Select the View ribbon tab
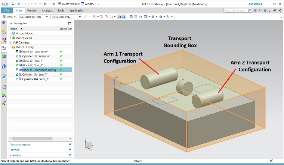 click(19, 10)
